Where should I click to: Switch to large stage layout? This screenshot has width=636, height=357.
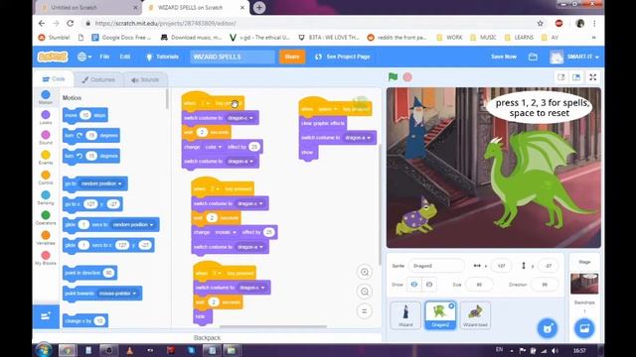(576, 77)
